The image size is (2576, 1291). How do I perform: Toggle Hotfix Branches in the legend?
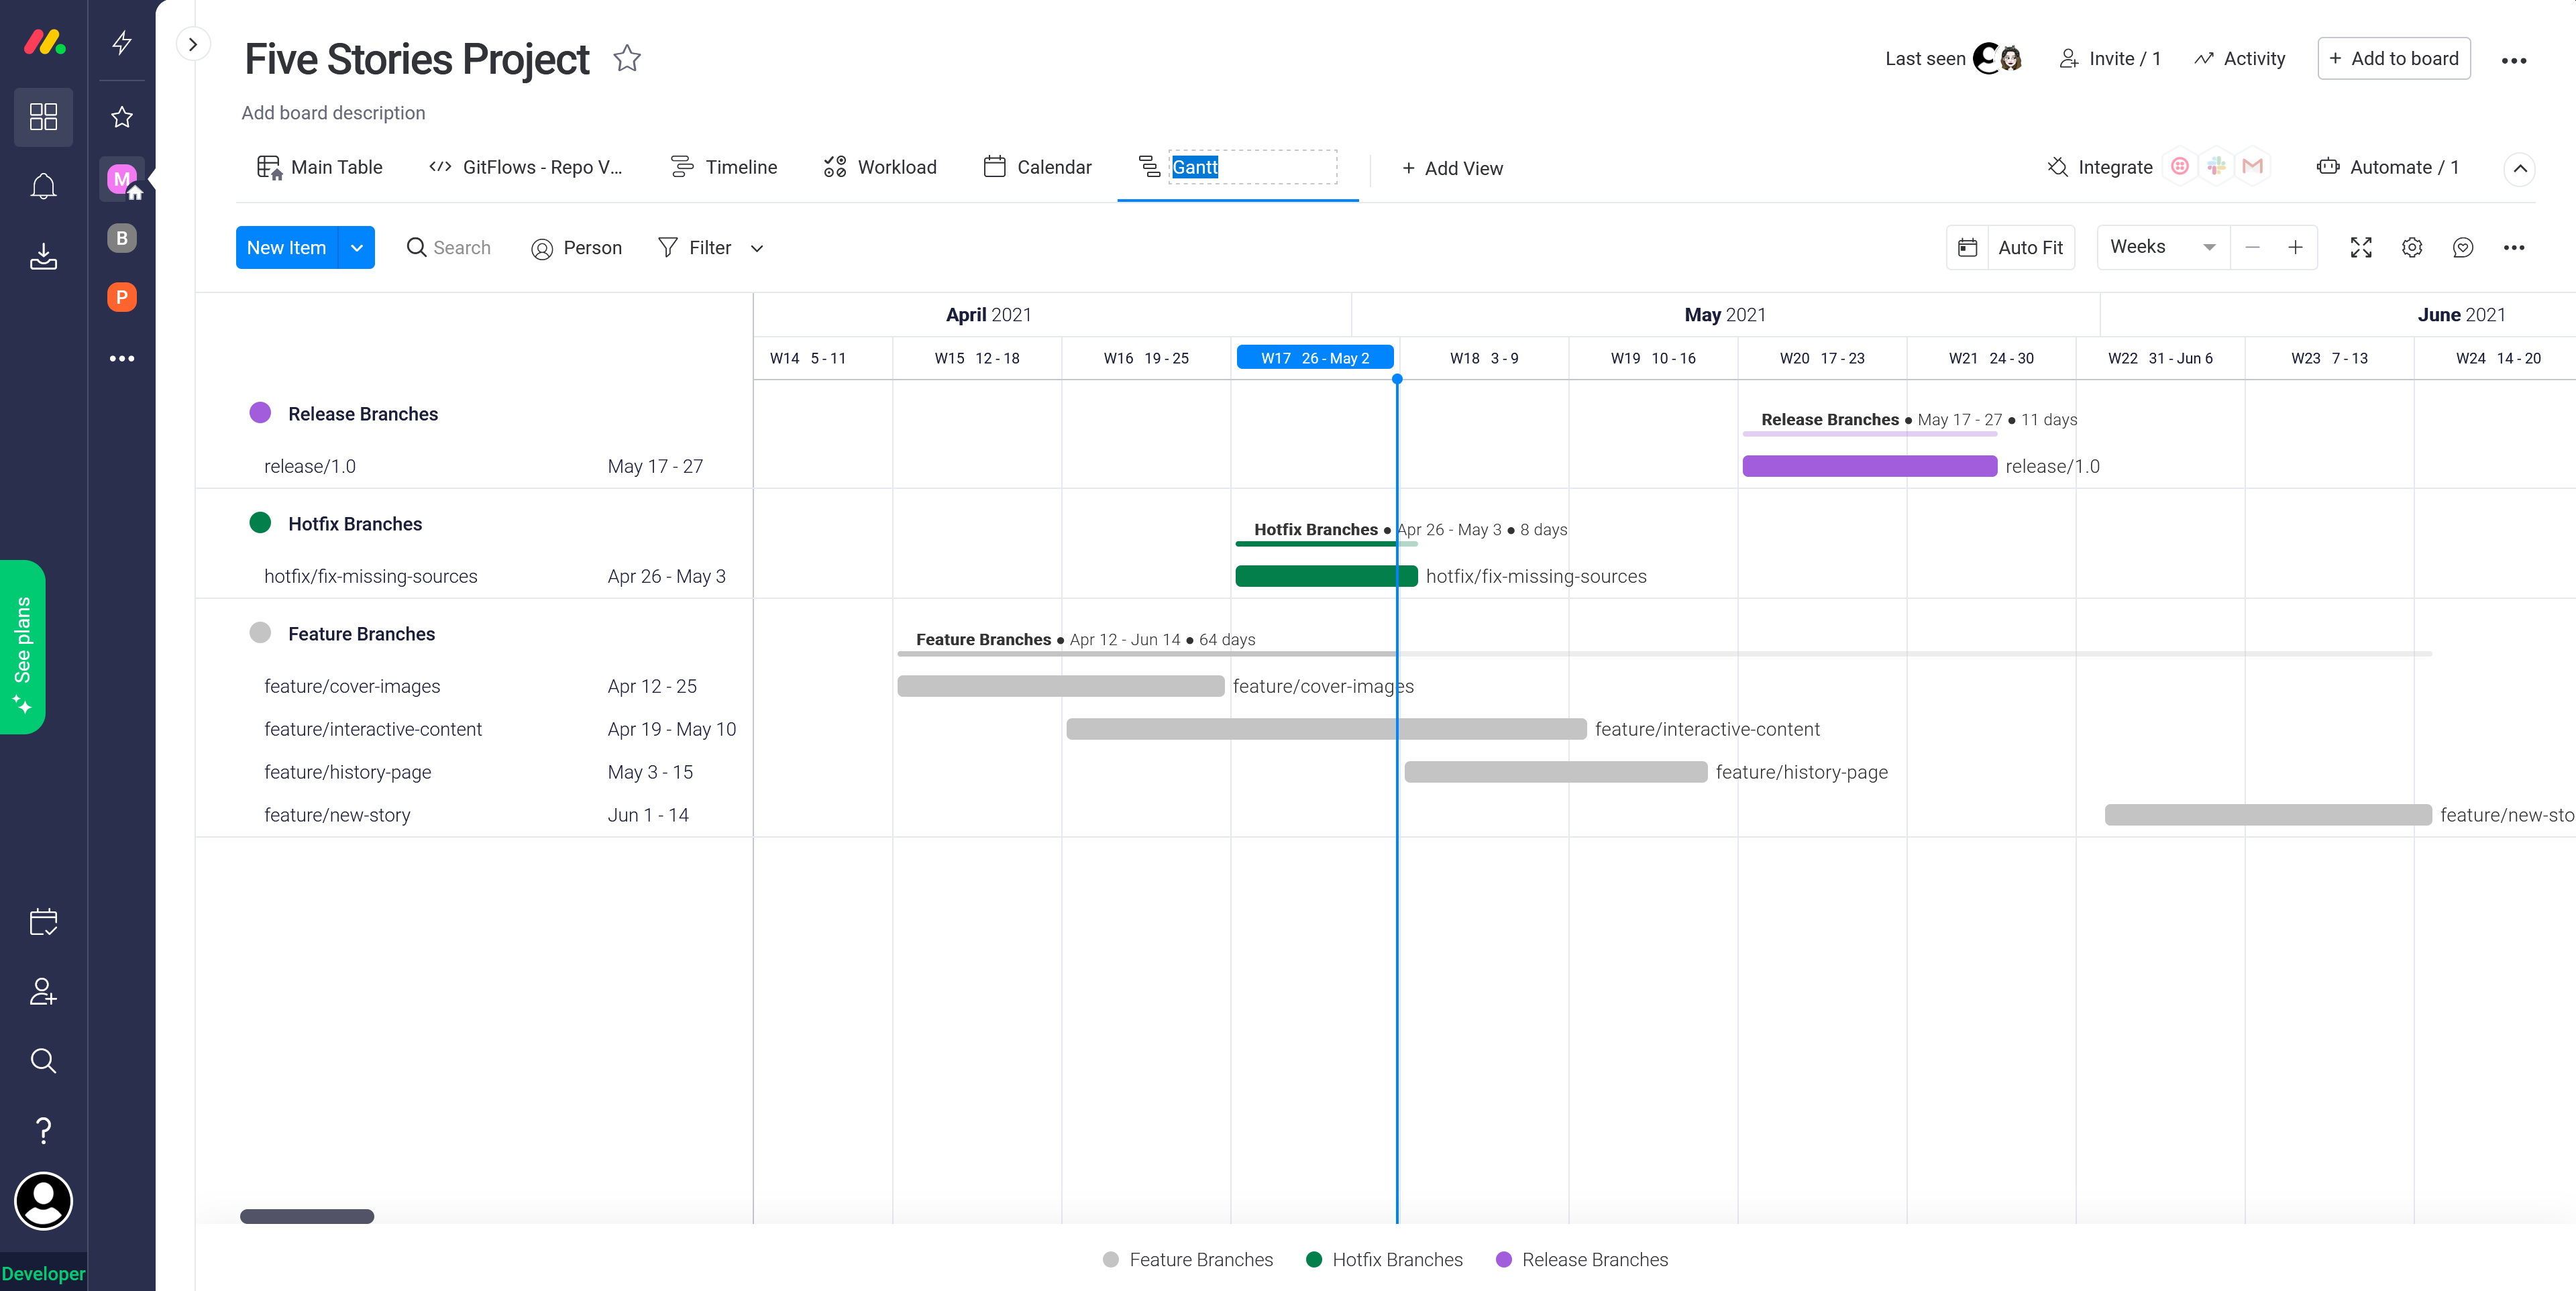1384,1259
